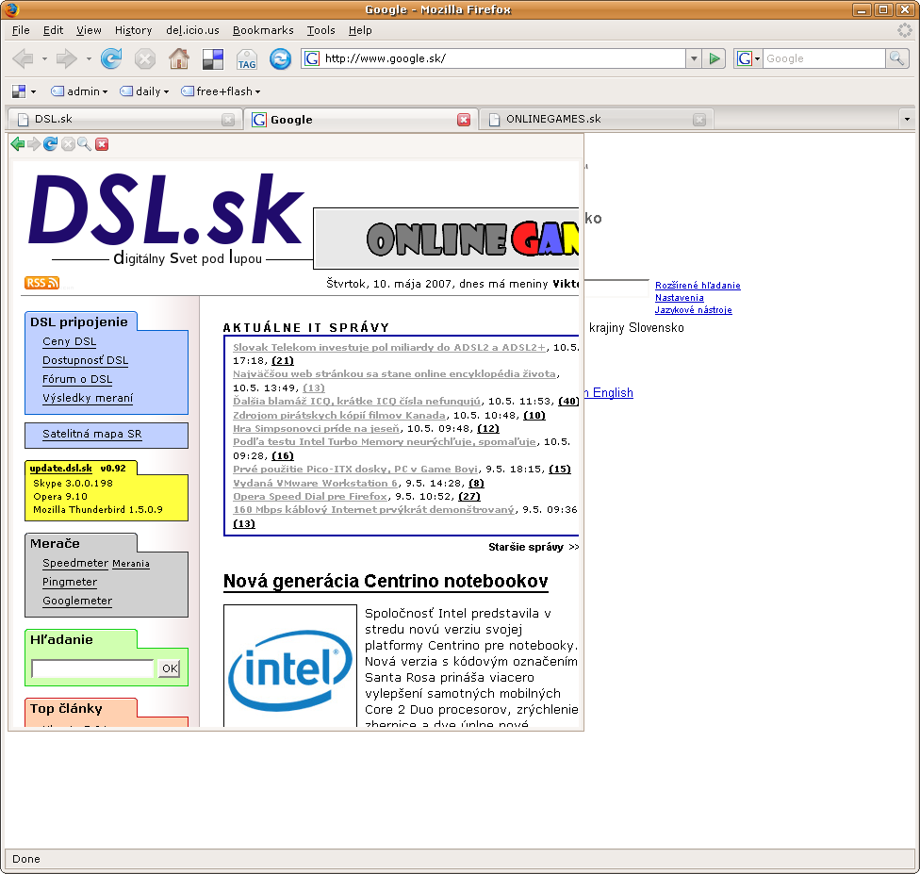
Task: Open Fórum o DSL link
Action: pyautogui.click(x=77, y=379)
